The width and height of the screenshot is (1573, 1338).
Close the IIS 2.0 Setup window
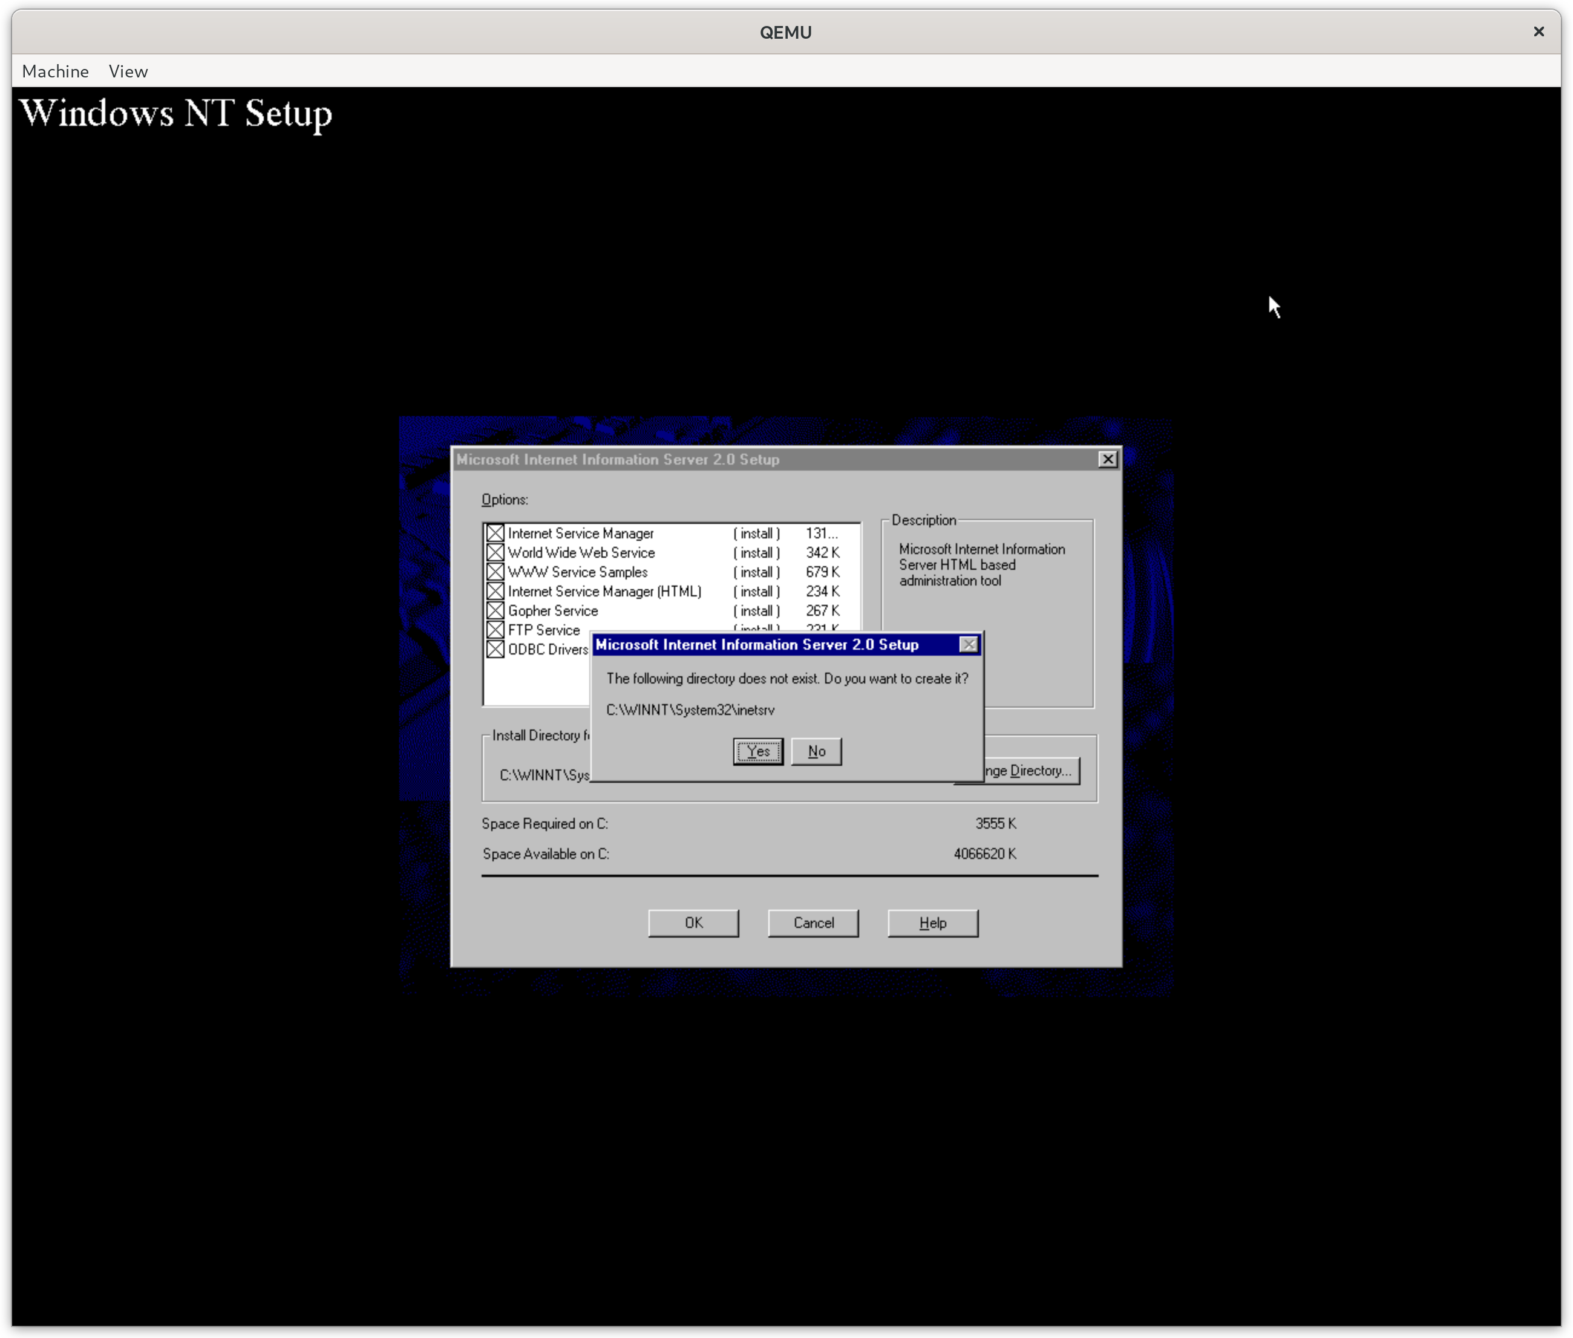[1107, 459]
